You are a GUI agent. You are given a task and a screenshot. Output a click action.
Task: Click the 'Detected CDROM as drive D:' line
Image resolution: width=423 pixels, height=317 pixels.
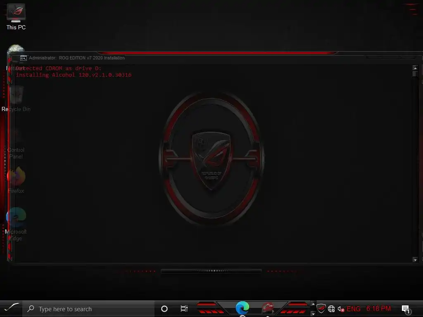click(x=58, y=68)
